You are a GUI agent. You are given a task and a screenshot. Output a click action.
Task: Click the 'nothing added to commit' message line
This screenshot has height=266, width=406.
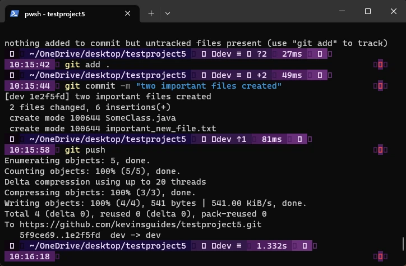point(196,43)
